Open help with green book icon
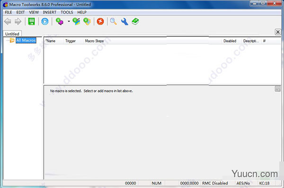This screenshot has height=188, width=284. point(135,21)
